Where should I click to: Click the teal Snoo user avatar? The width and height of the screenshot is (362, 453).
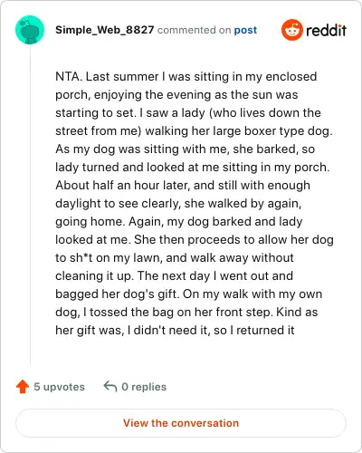(x=30, y=30)
